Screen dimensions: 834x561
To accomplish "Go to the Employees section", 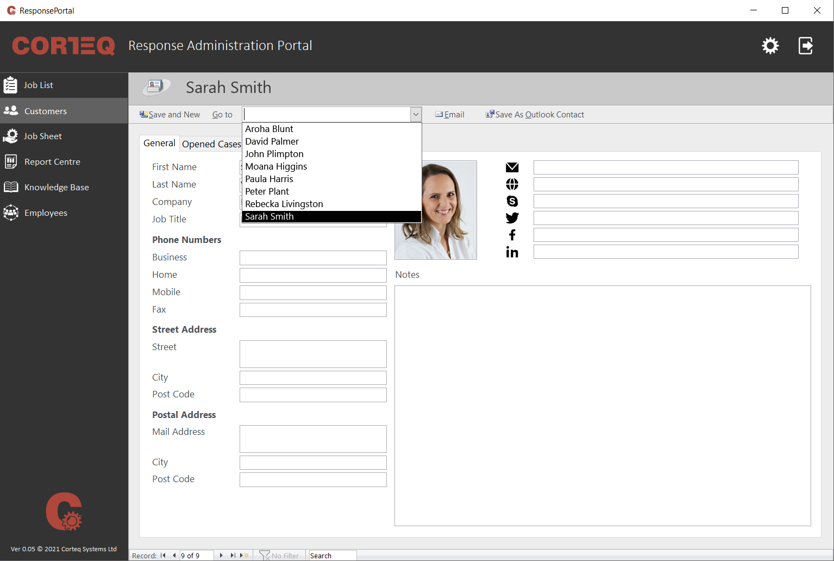I will tap(64, 213).
